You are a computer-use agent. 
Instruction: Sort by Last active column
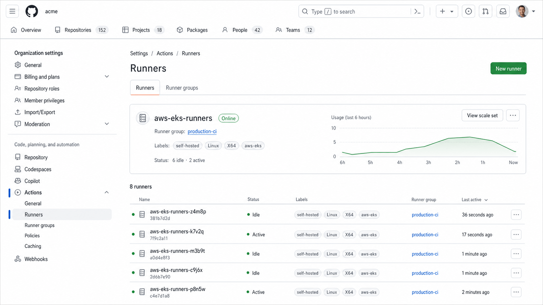(x=474, y=200)
